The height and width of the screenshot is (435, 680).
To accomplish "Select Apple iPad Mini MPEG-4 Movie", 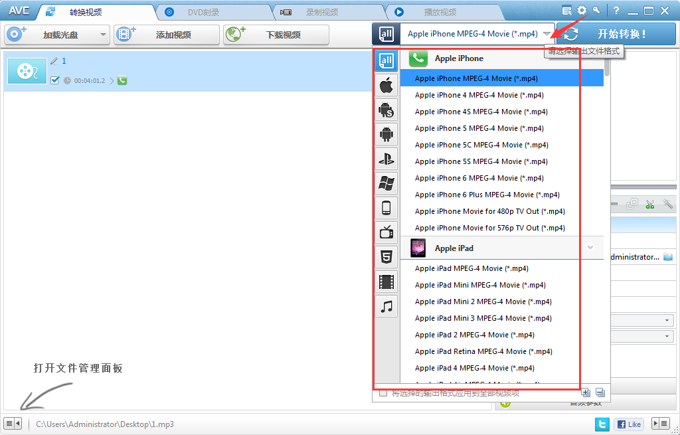I will pos(502,285).
